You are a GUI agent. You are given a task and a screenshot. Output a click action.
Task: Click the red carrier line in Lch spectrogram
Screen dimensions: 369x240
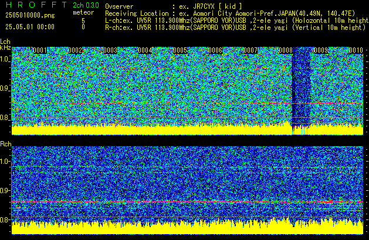pyautogui.click(x=187, y=103)
